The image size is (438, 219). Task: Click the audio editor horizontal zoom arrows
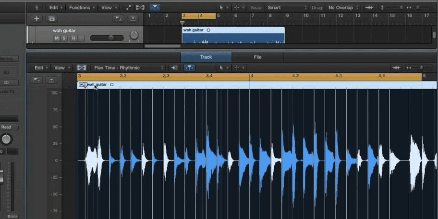click(409, 68)
